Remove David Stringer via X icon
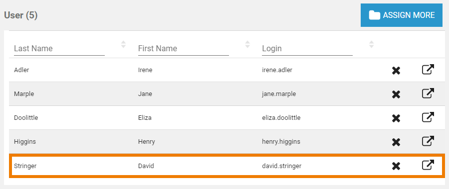 coord(396,166)
